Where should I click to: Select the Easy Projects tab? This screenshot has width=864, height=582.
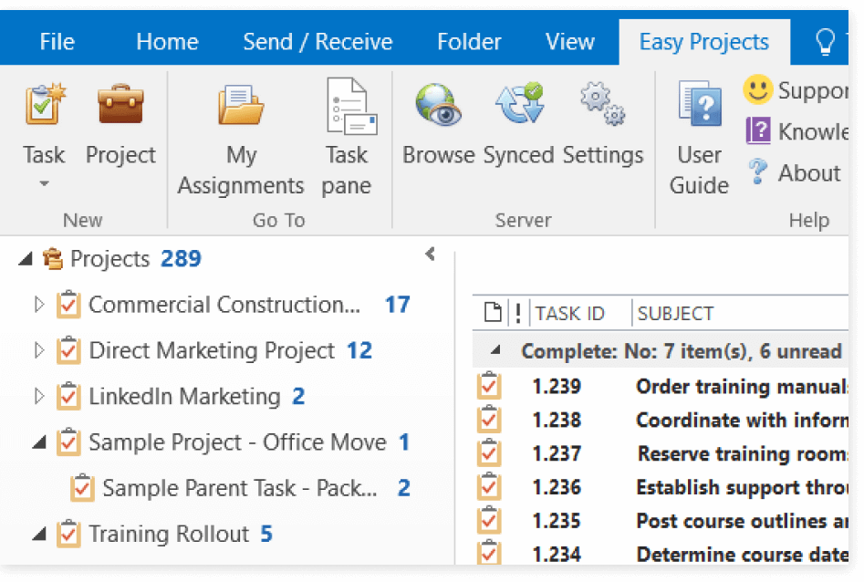pyautogui.click(x=703, y=42)
